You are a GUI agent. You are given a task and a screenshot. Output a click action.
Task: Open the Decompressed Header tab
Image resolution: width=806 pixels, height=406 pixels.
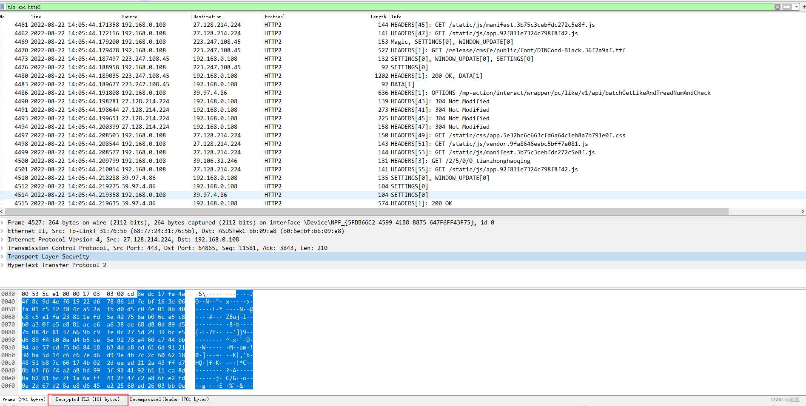[170, 399]
